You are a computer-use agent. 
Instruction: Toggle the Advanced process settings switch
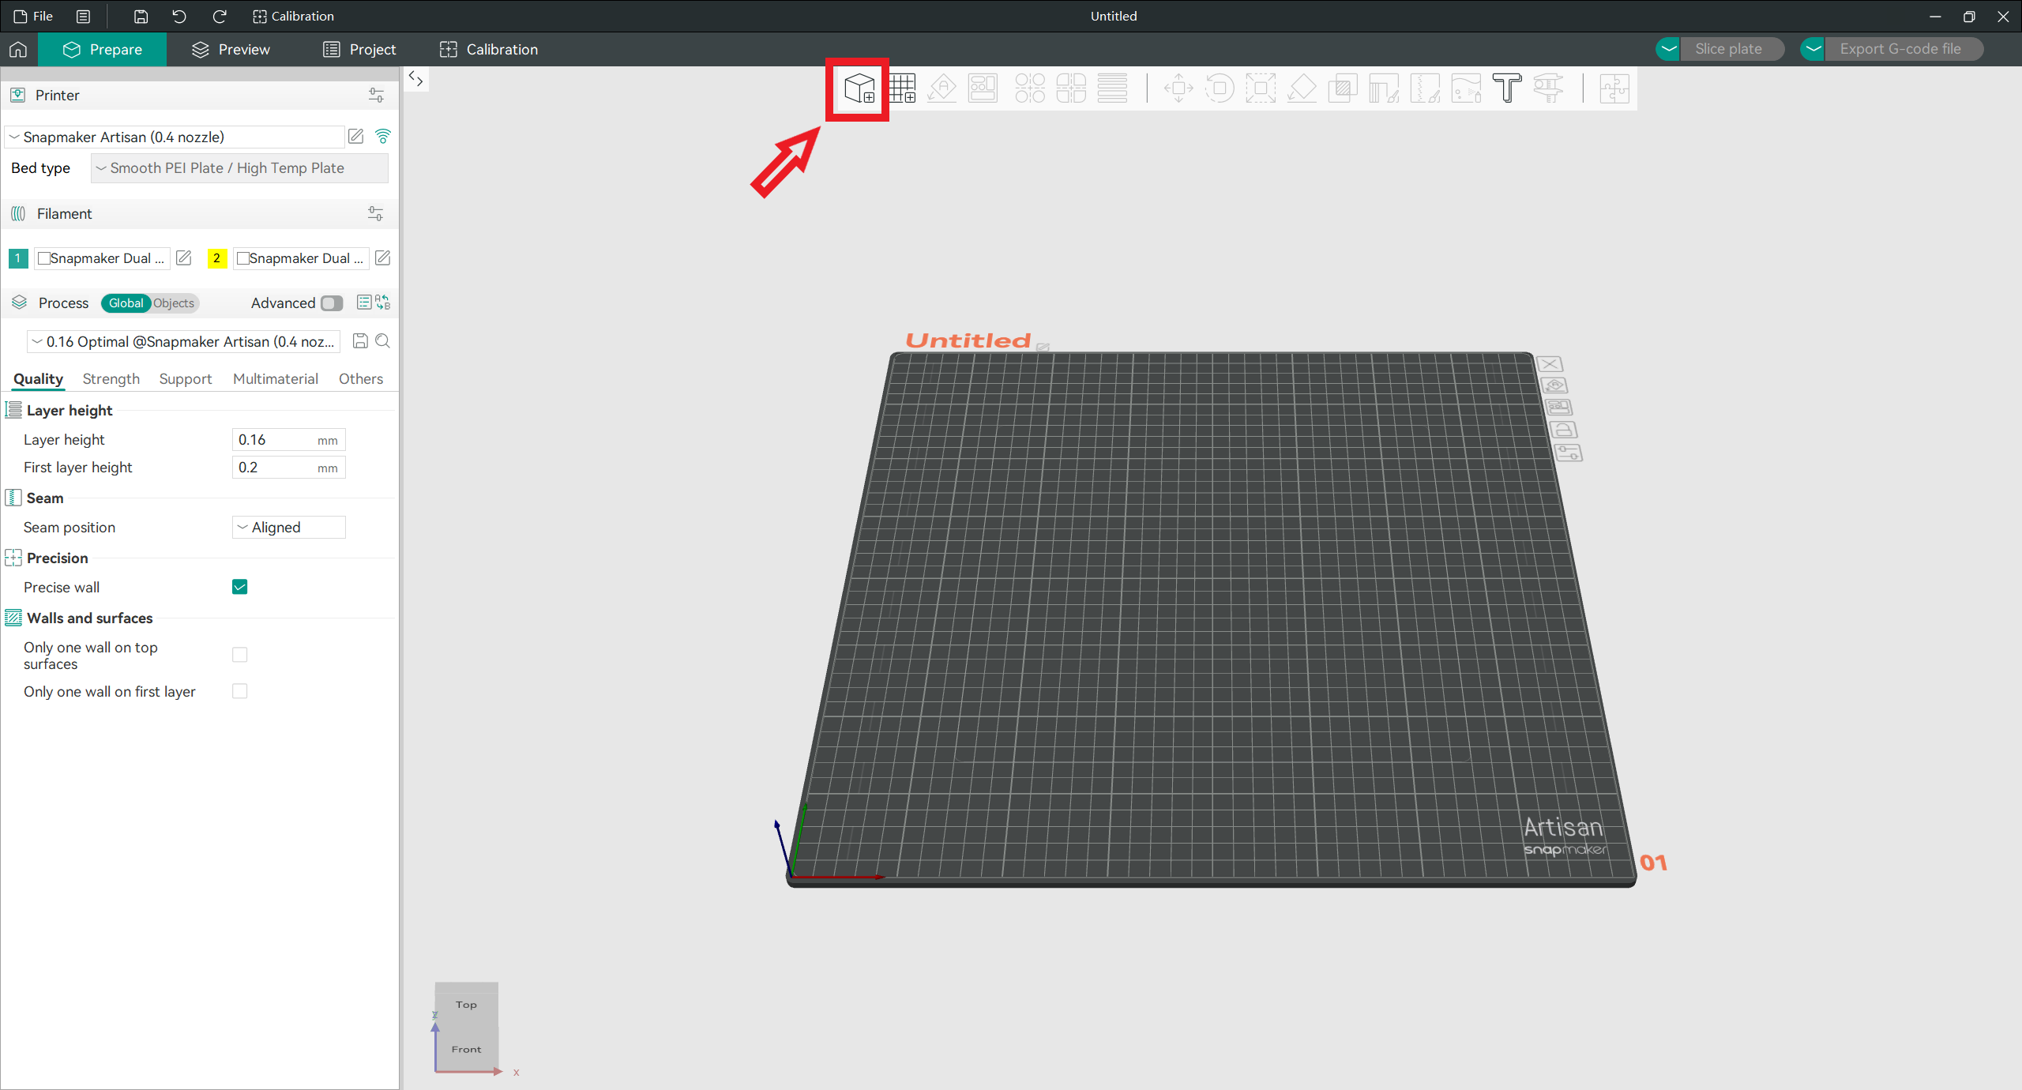click(330, 302)
